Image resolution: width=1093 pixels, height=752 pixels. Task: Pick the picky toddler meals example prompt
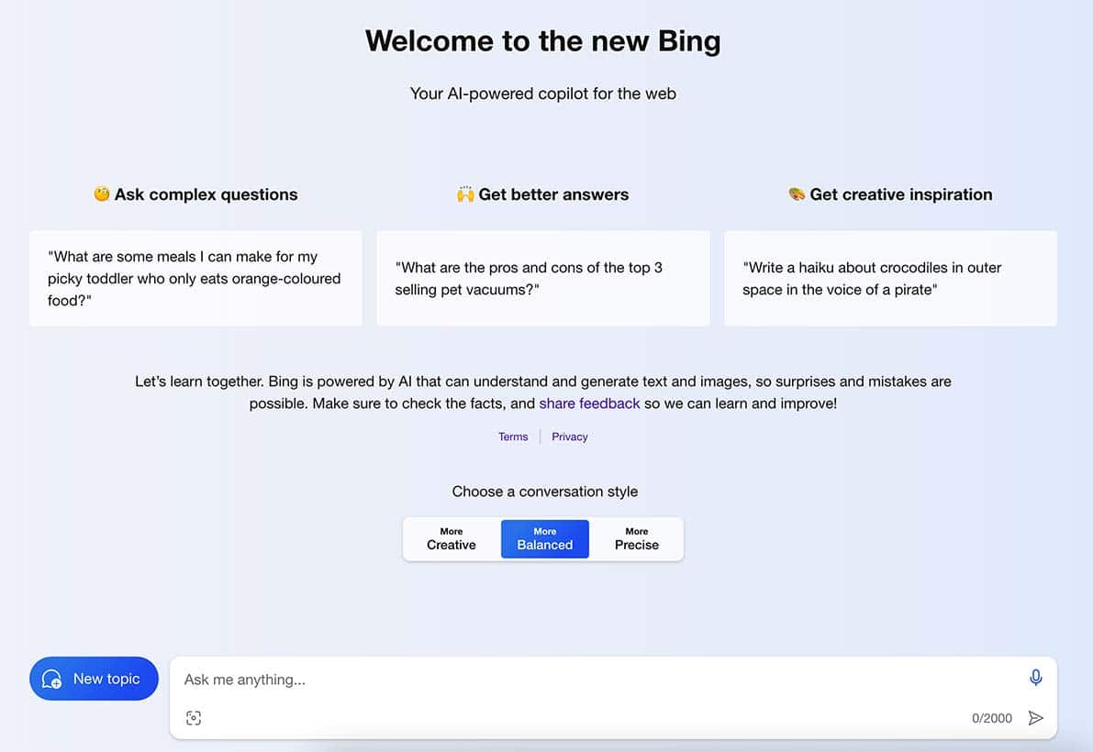tap(195, 278)
